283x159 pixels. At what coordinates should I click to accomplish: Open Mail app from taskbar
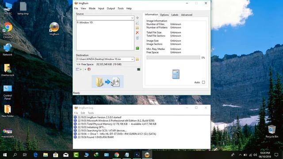[66, 155]
